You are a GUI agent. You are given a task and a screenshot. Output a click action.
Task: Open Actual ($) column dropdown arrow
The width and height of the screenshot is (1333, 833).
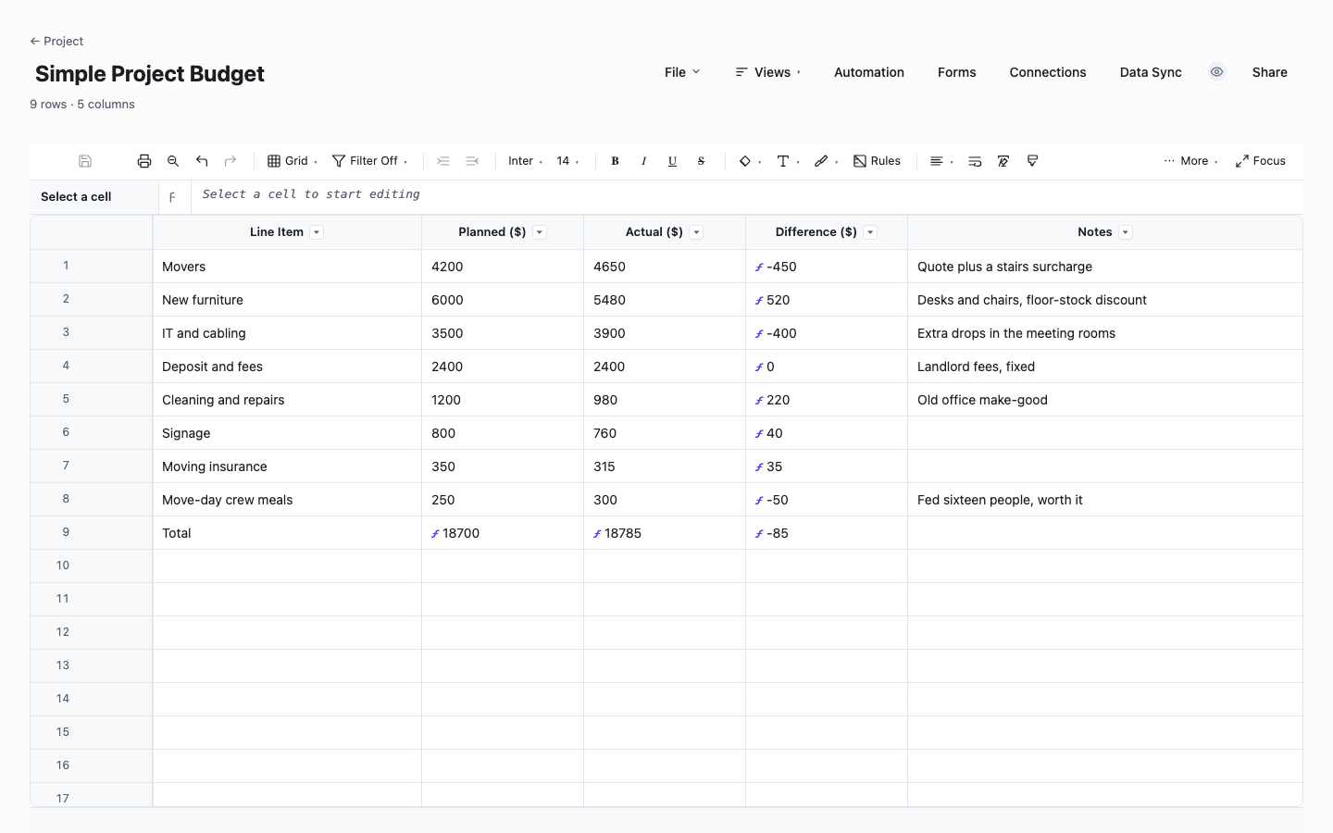(696, 232)
